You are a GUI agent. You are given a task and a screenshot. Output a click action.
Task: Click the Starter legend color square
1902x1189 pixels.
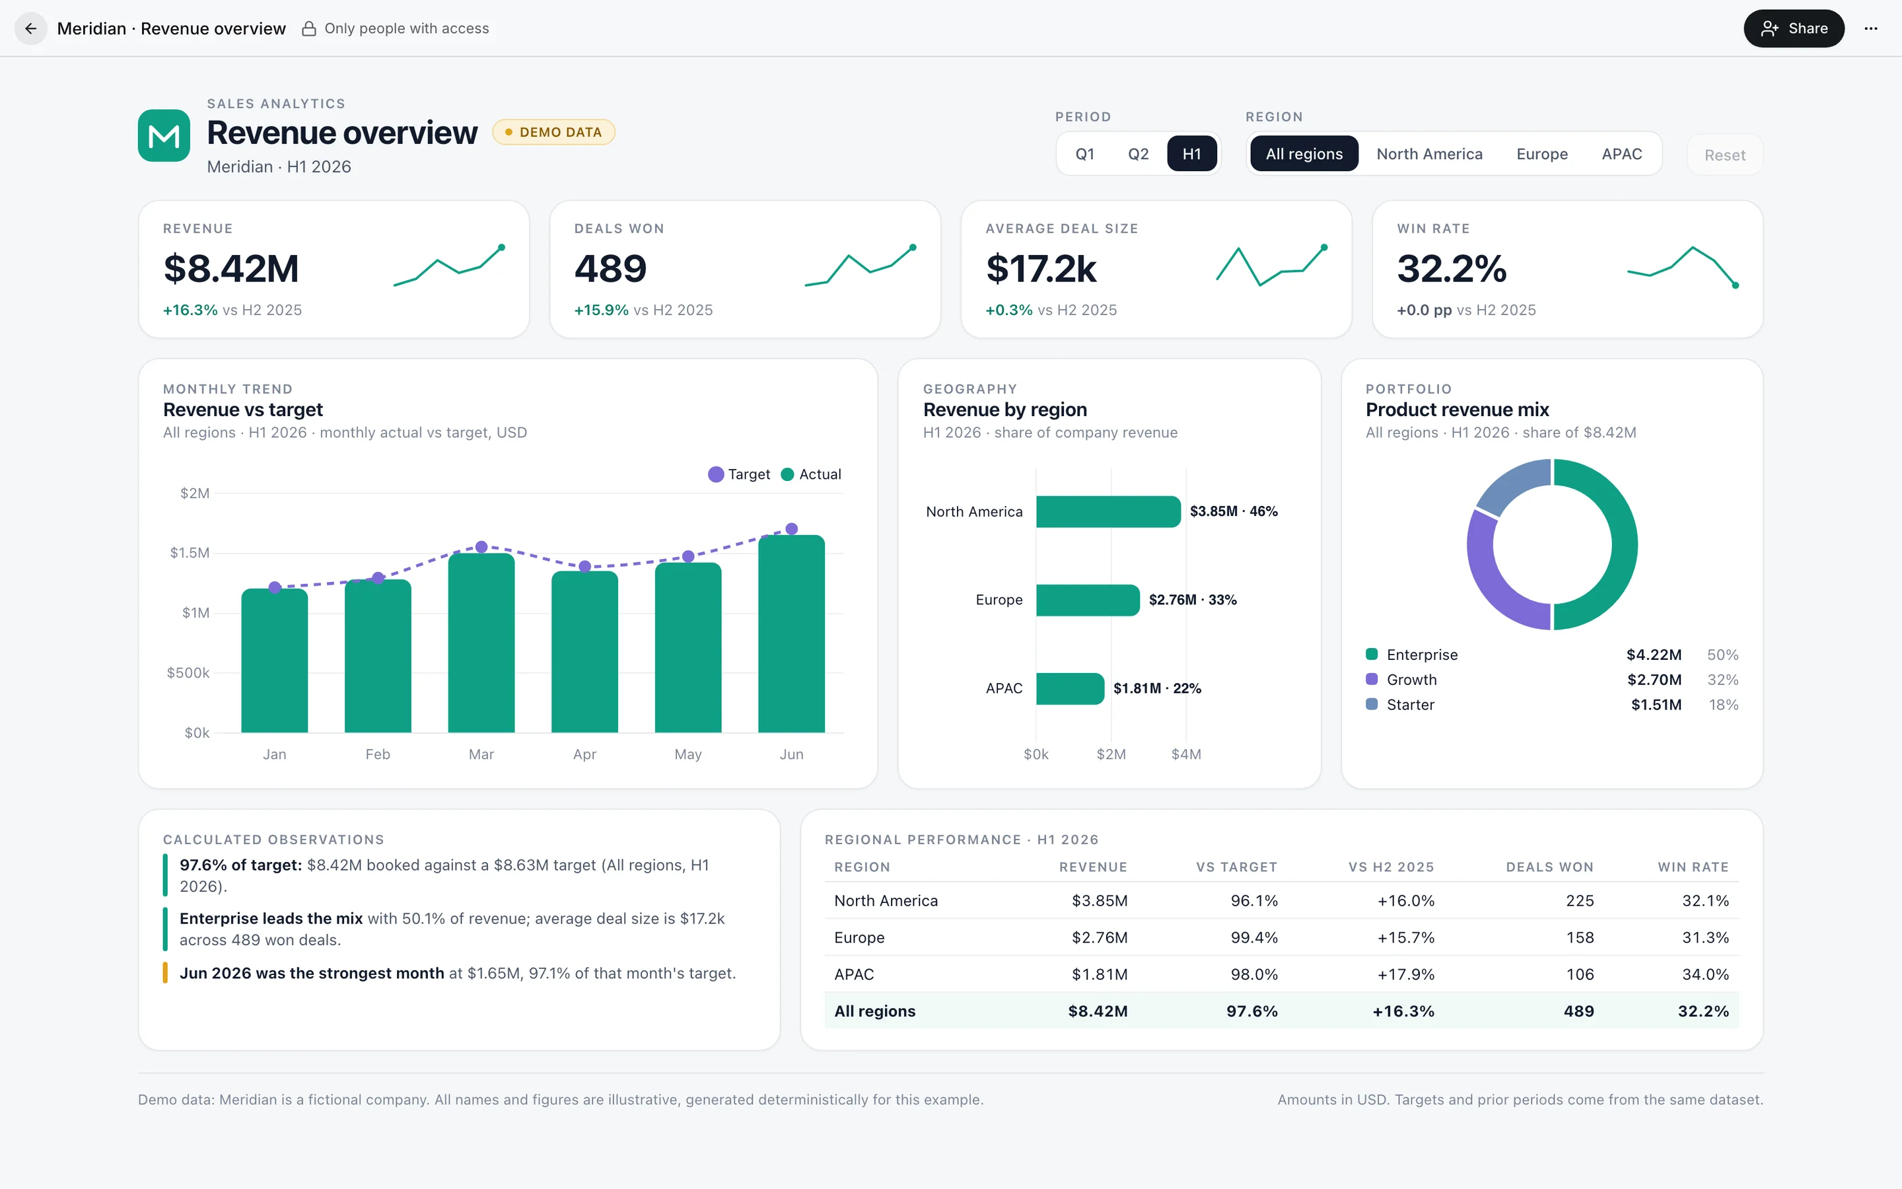point(1372,703)
